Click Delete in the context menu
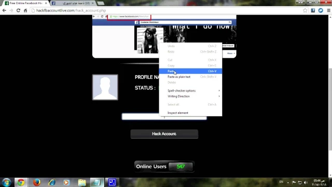This screenshot has width=332, height=187. (190, 83)
